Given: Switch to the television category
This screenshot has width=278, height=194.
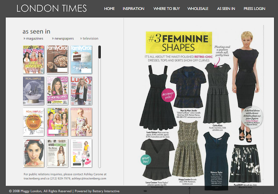Looking at the screenshot, I should point(89,39).
